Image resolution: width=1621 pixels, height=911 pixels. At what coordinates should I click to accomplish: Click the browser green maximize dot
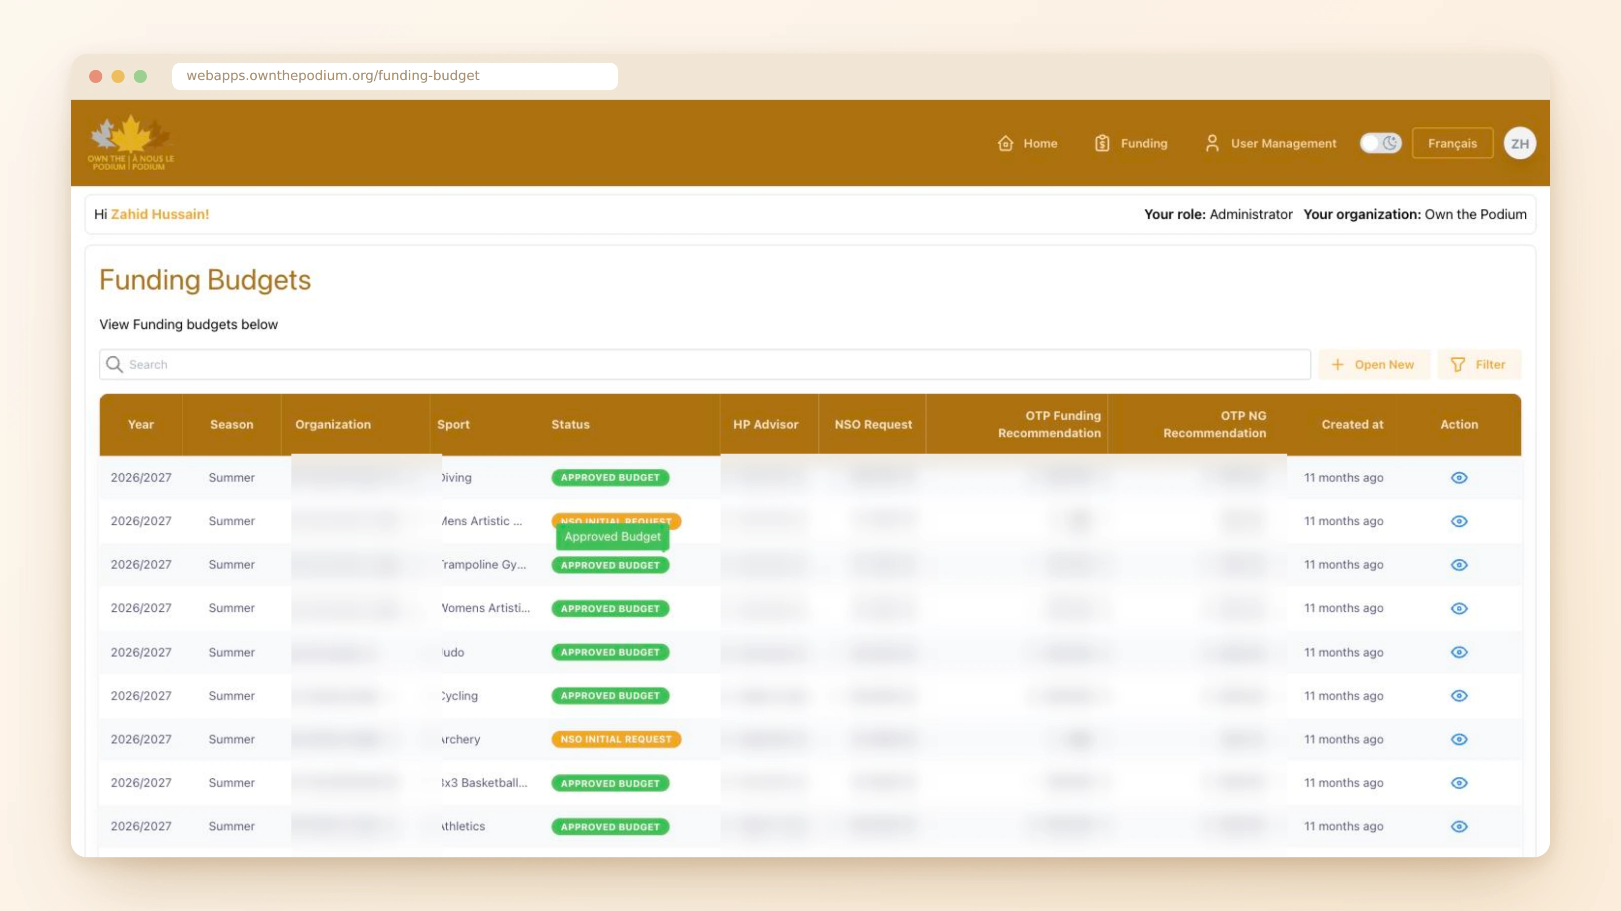pyautogui.click(x=140, y=76)
